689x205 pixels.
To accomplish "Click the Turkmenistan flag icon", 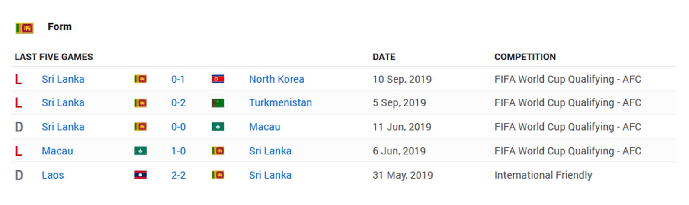I will pos(218,103).
